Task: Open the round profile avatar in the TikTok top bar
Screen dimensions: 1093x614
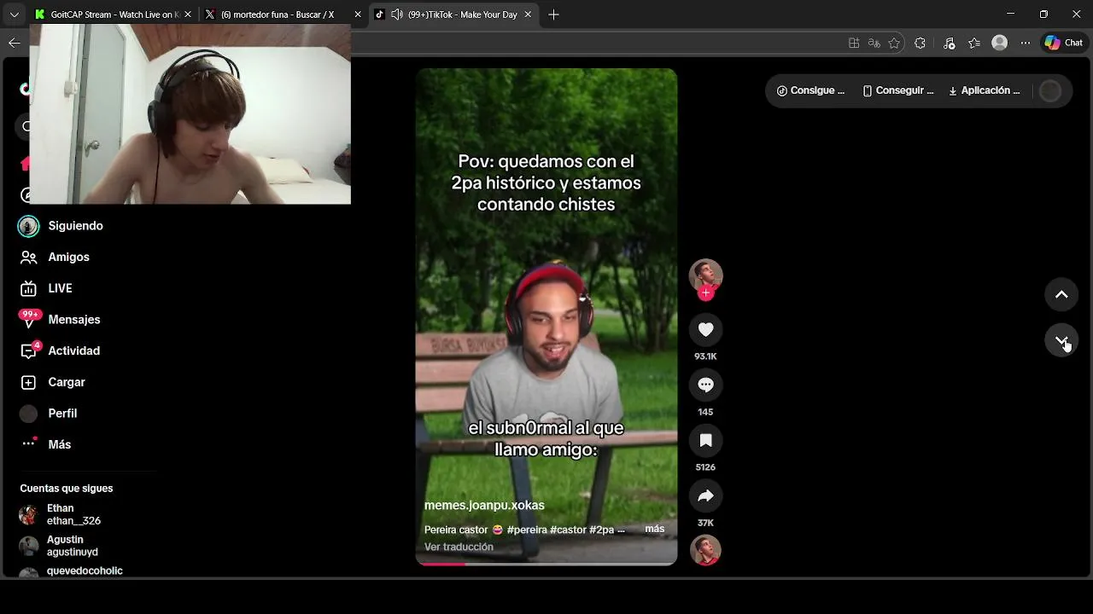Action: coord(1050,90)
